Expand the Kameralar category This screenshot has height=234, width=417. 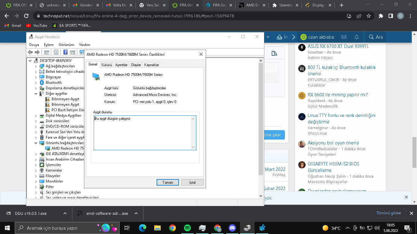(x=36, y=170)
